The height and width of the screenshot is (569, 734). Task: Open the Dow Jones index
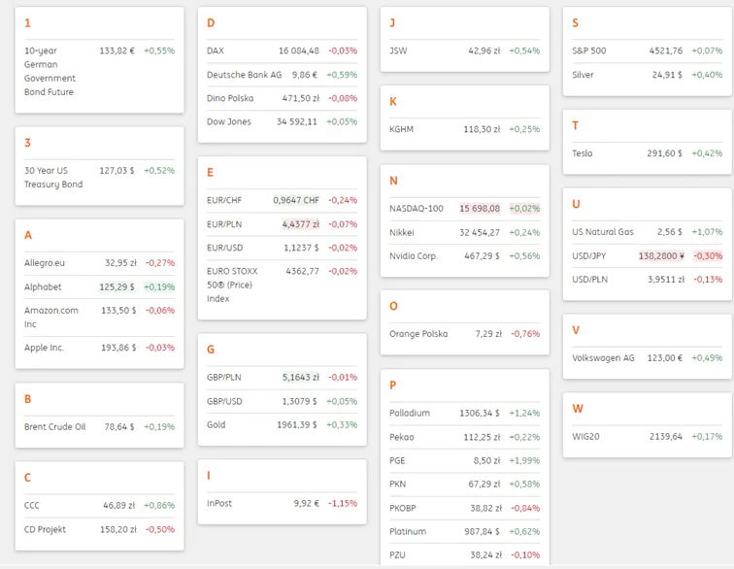282,121
